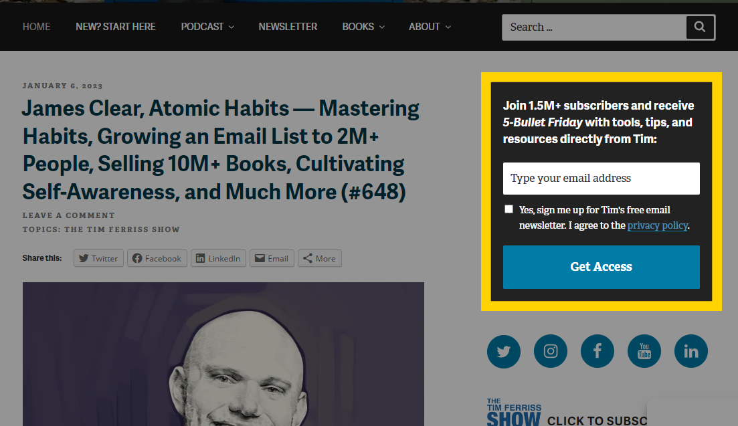Open the LinkedIn round icon
The image size is (738, 426).
tap(691, 351)
